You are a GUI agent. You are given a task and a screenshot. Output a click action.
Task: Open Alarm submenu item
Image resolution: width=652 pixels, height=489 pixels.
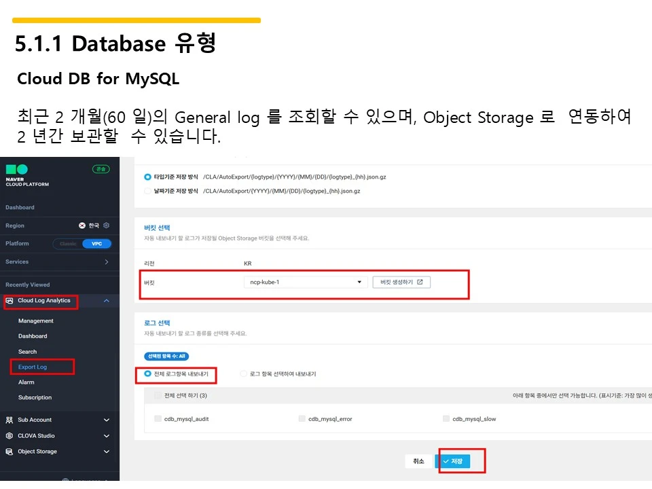pyautogui.click(x=26, y=382)
